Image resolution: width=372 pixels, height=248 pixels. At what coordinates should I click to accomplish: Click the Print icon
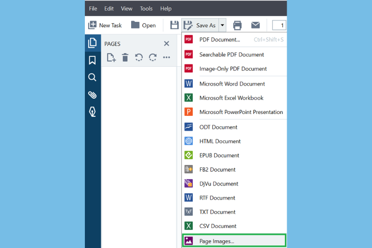[x=237, y=25]
